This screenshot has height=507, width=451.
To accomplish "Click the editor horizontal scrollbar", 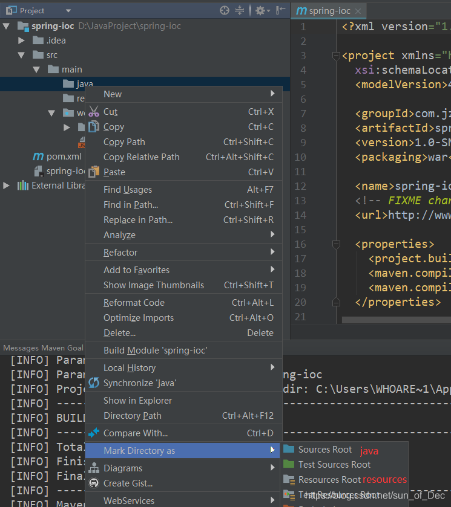I will click(x=397, y=320).
